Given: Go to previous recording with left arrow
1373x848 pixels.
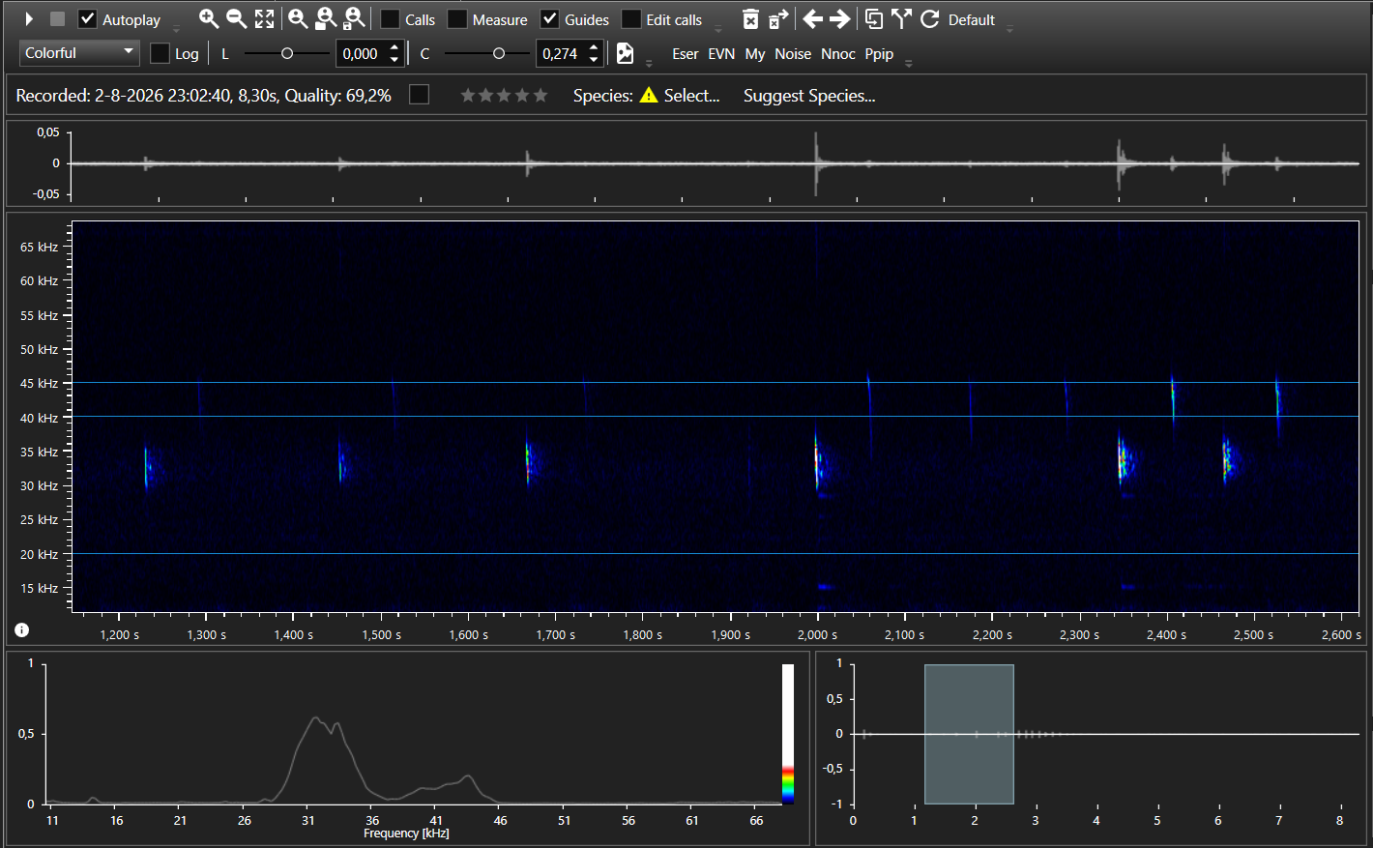Looking at the screenshot, I should (x=812, y=19).
